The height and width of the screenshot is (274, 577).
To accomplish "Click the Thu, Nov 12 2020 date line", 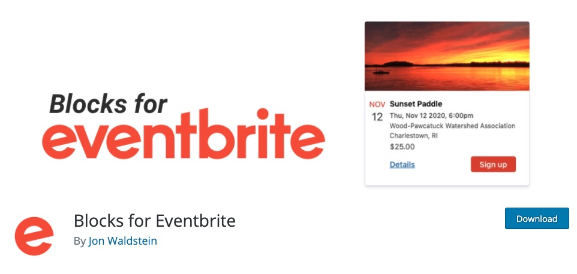I will point(423,115).
